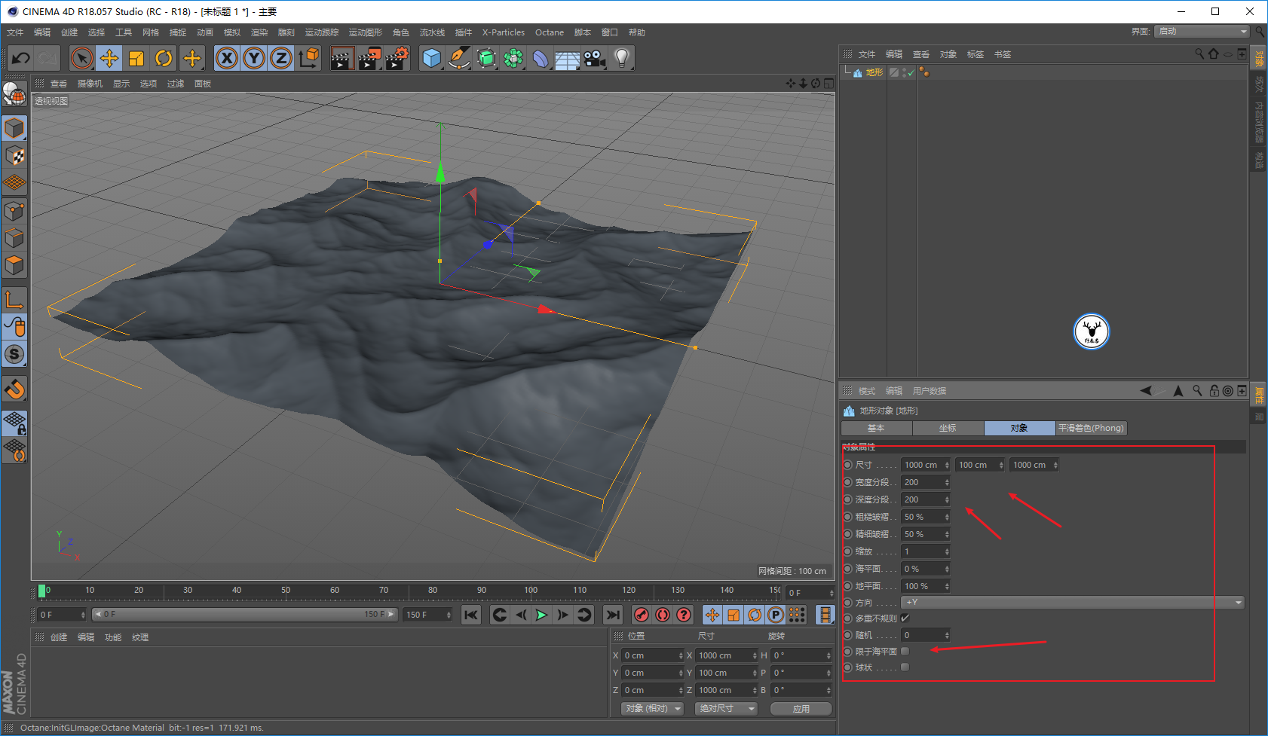This screenshot has height=736, width=1268.
Task: Open the 方向 +Y dropdown
Action: (1073, 602)
